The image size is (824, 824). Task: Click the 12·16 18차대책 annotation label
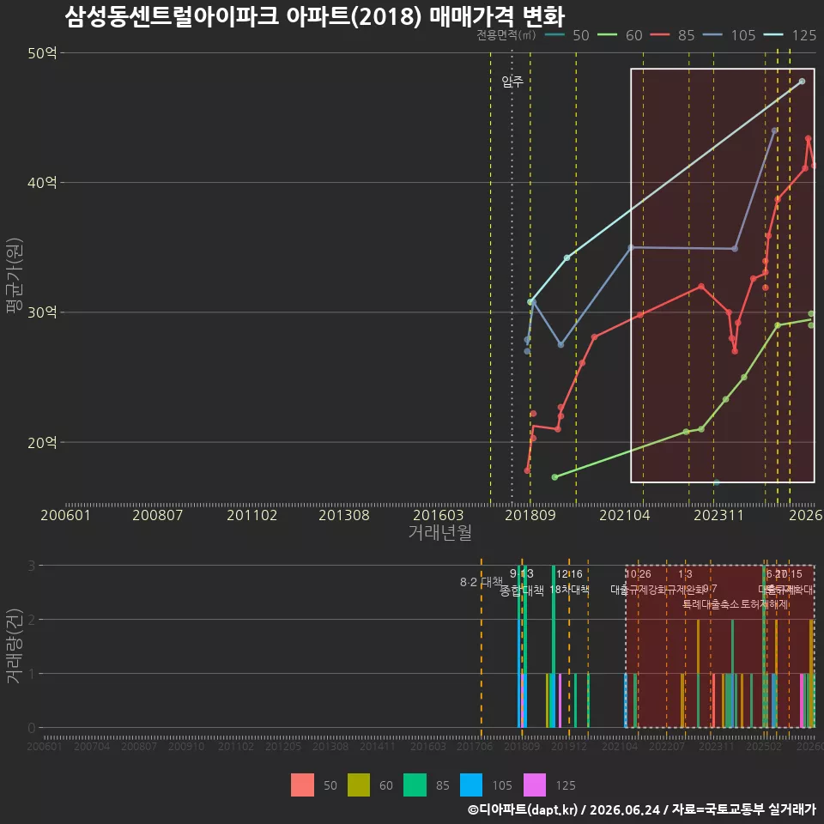569,582
